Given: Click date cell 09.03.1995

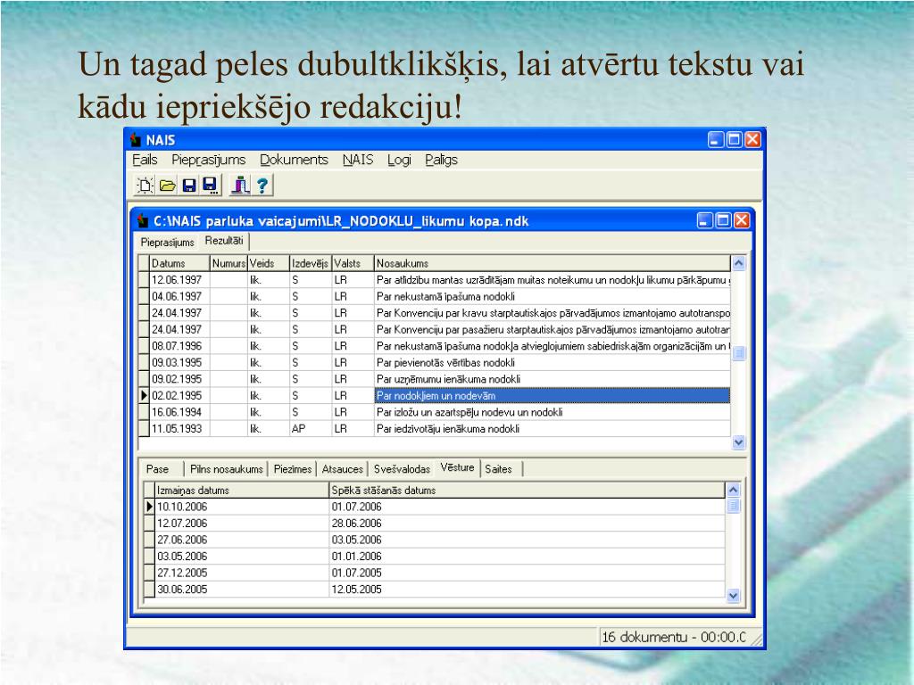Looking at the screenshot, I should click(x=179, y=362).
